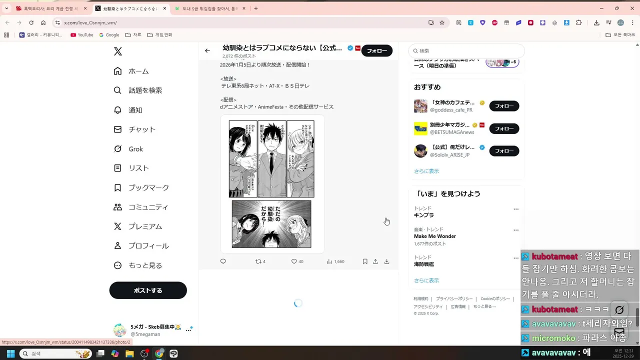Open 모든 북마크 folder

[x=620, y=35]
